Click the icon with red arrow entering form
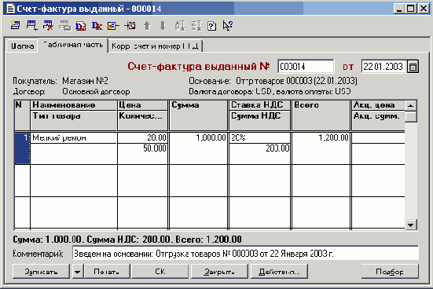The height and width of the screenshot is (289, 433). click(x=130, y=26)
